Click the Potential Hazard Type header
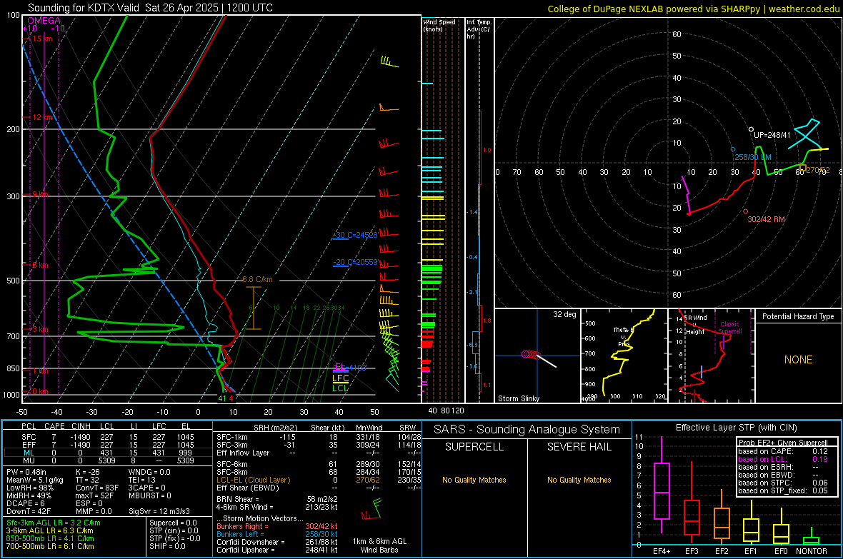843x559 pixels. click(x=798, y=316)
